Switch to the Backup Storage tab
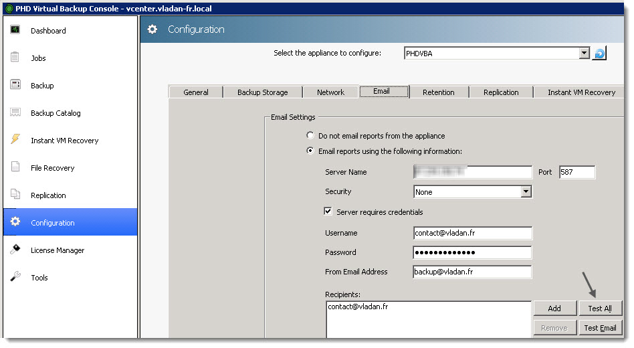The image size is (634, 348). (262, 92)
